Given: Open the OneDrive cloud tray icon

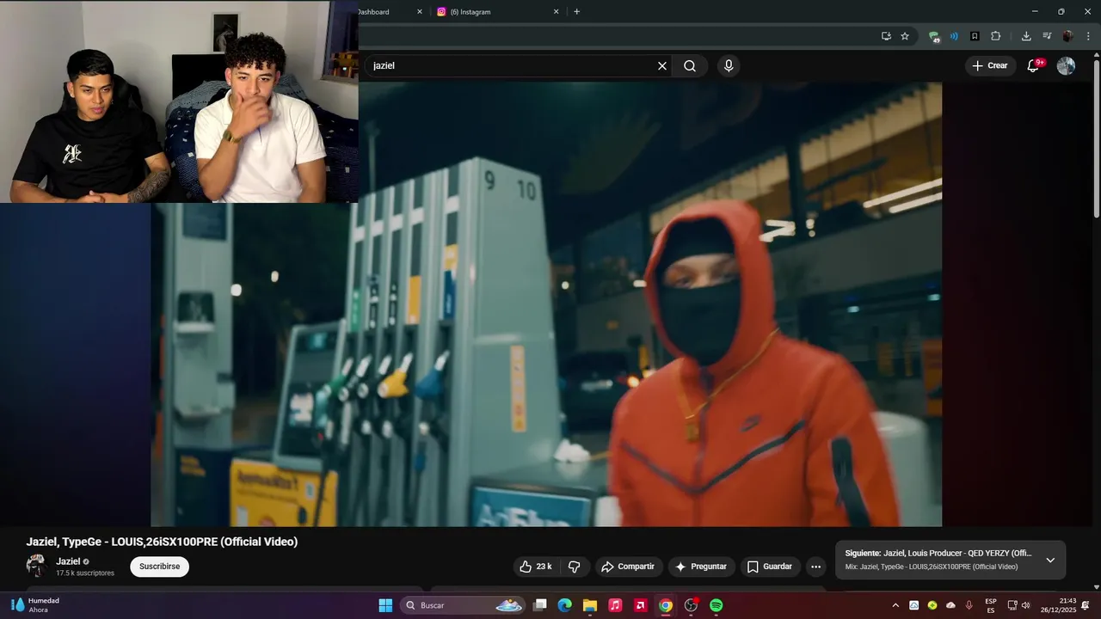Looking at the screenshot, I should pos(950,605).
